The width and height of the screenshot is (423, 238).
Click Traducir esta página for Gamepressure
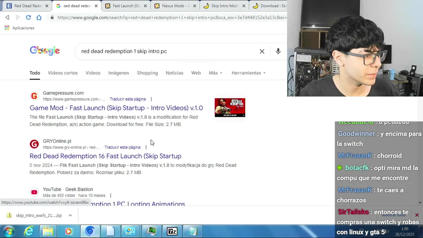128,99
